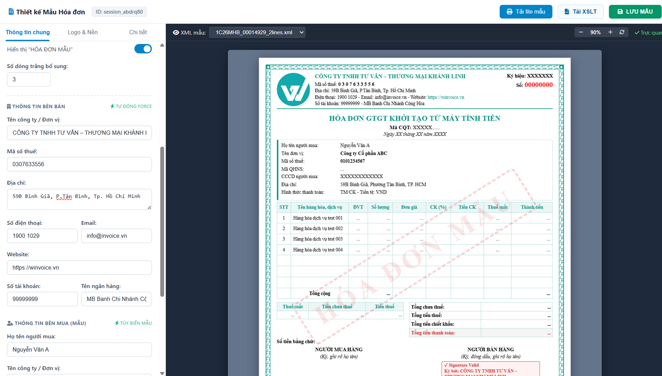662x376 pixels.
Task: Click the people icon at Thông tin bên mua
Action: point(10,323)
